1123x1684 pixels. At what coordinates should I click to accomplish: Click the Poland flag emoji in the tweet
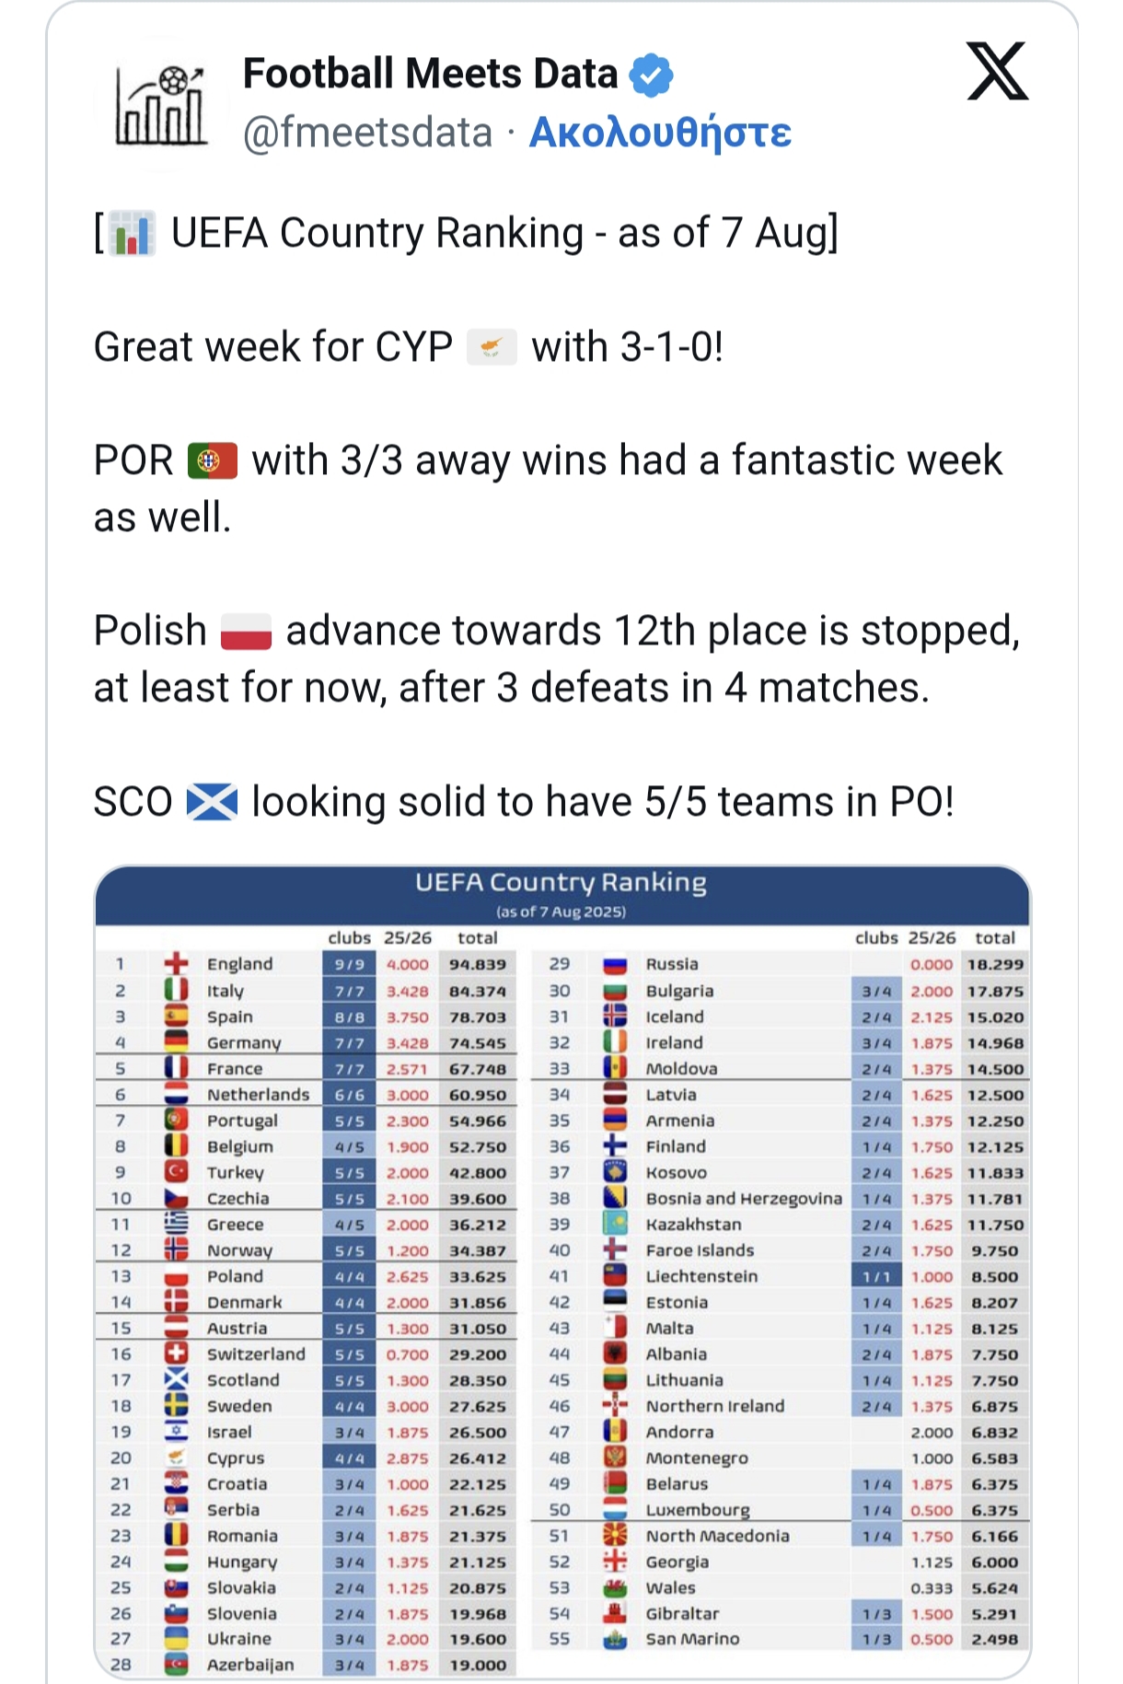(x=246, y=632)
